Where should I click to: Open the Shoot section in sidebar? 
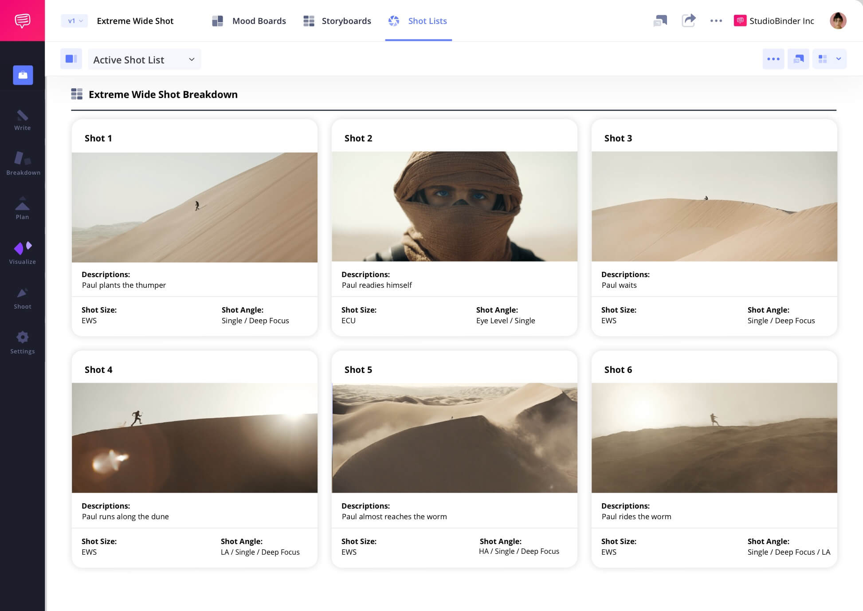23,298
